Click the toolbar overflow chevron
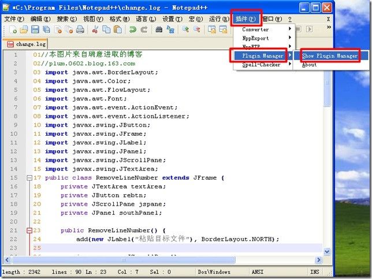372x279 pixels. pos(329,27)
